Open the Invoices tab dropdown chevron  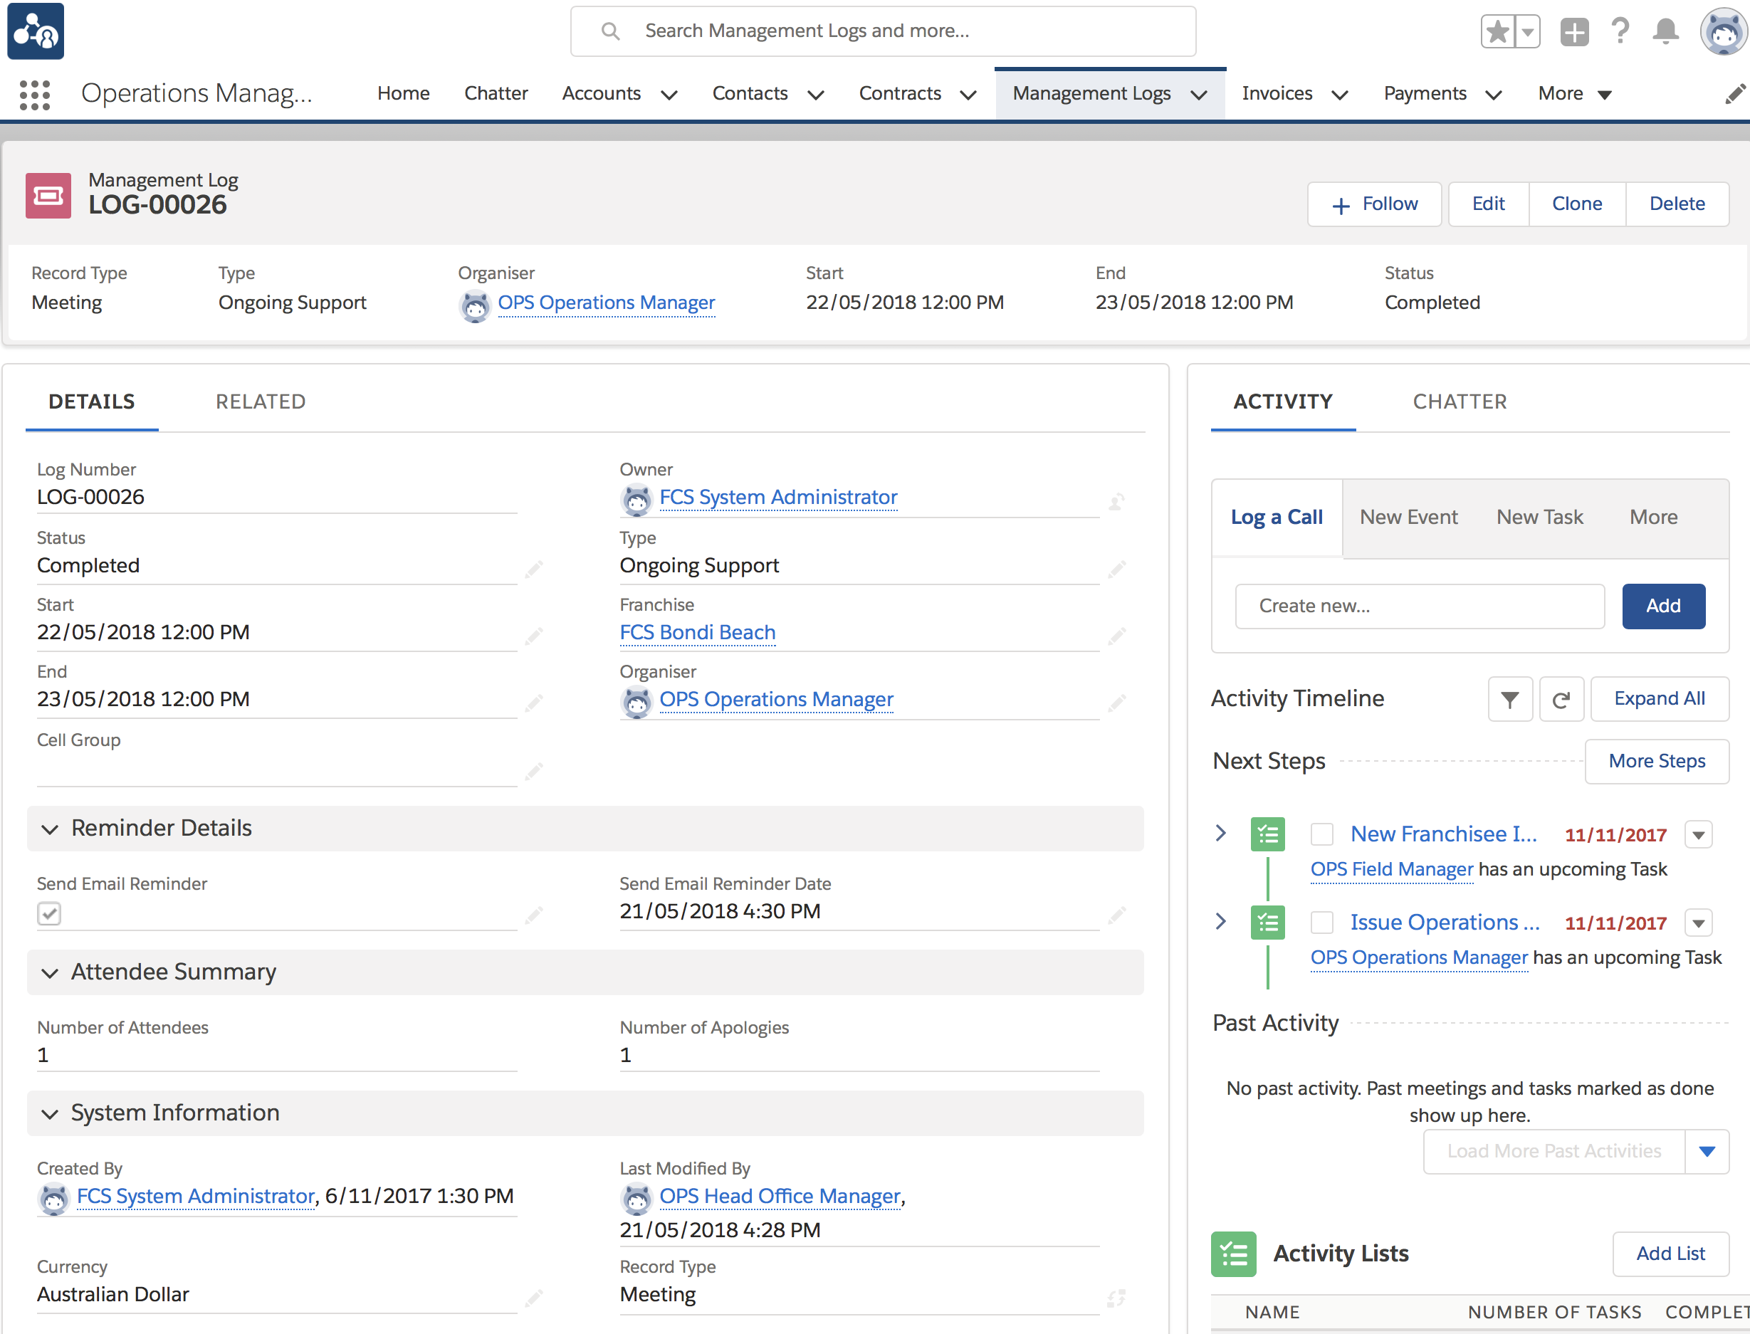[1339, 95]
